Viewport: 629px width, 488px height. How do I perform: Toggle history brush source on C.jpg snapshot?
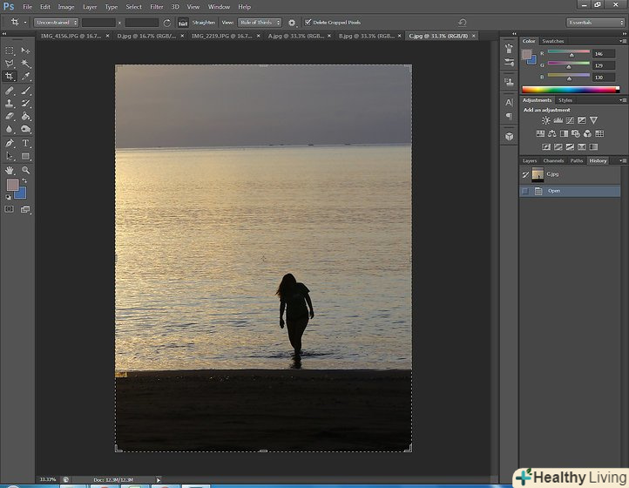[x=524, y=174]
